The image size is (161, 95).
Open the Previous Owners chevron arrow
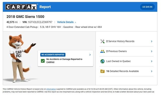click(x=151, y=51)
